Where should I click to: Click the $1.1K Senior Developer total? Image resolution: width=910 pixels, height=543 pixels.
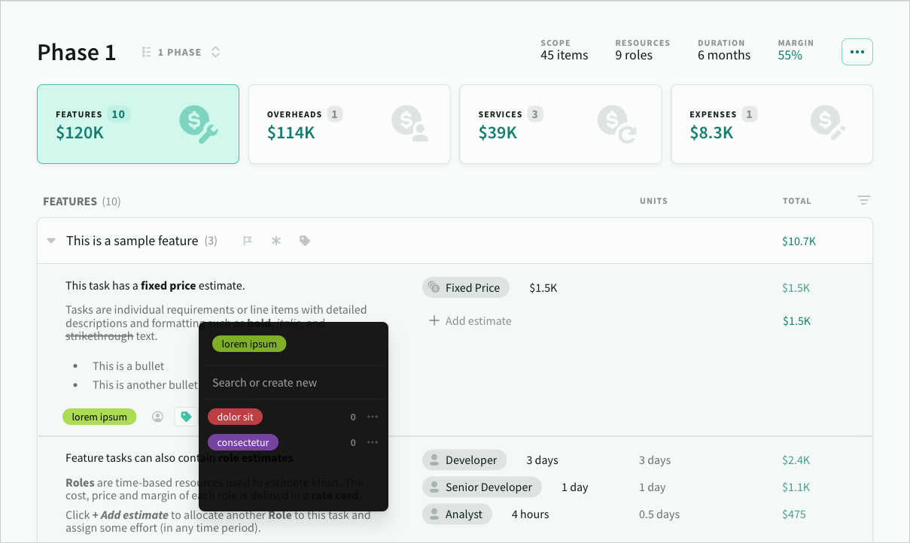coord(796,487)
